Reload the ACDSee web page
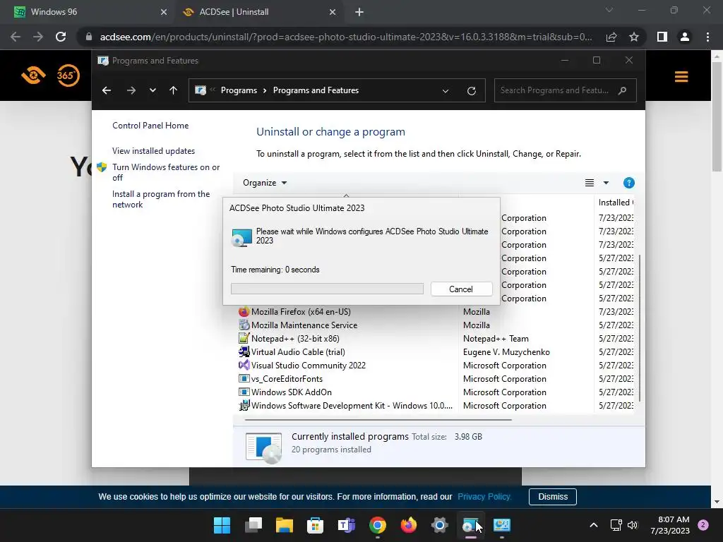Image resolution: width=723 pixels, height=542 pixels. coord(61,37)
